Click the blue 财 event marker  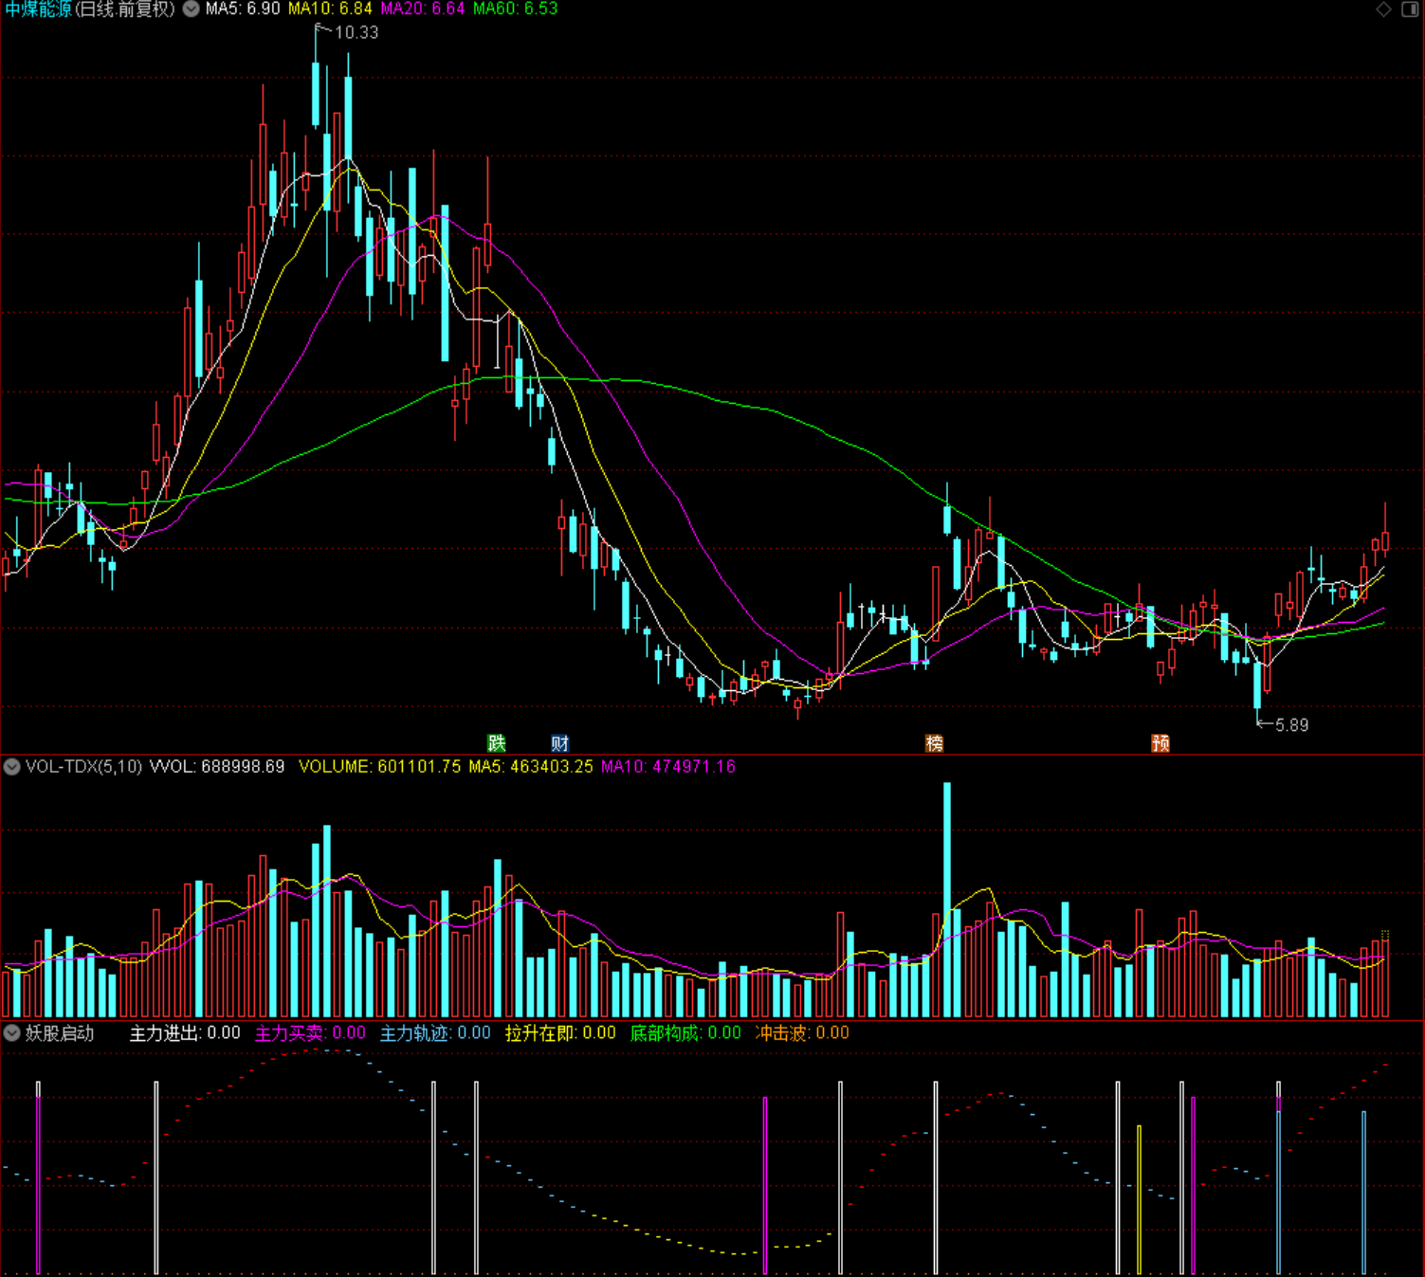tap(560, 743)
